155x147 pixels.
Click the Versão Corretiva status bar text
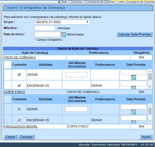point(116,145)
